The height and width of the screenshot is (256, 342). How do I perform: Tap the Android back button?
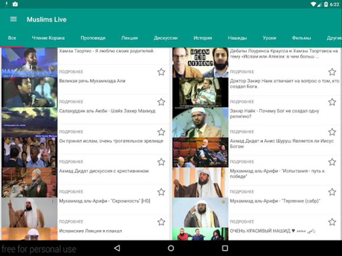click(x=117, y=248)
